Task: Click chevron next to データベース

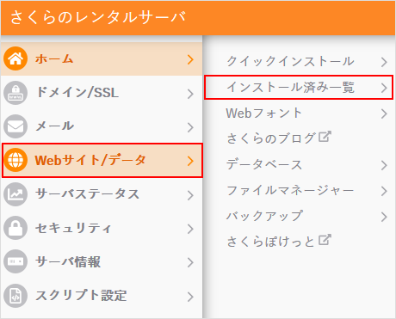Action: [384, 165]
